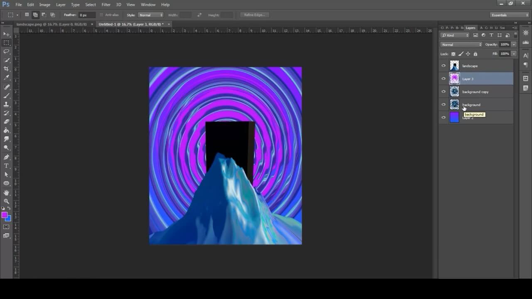Select the background layer by name

point(472,105)
